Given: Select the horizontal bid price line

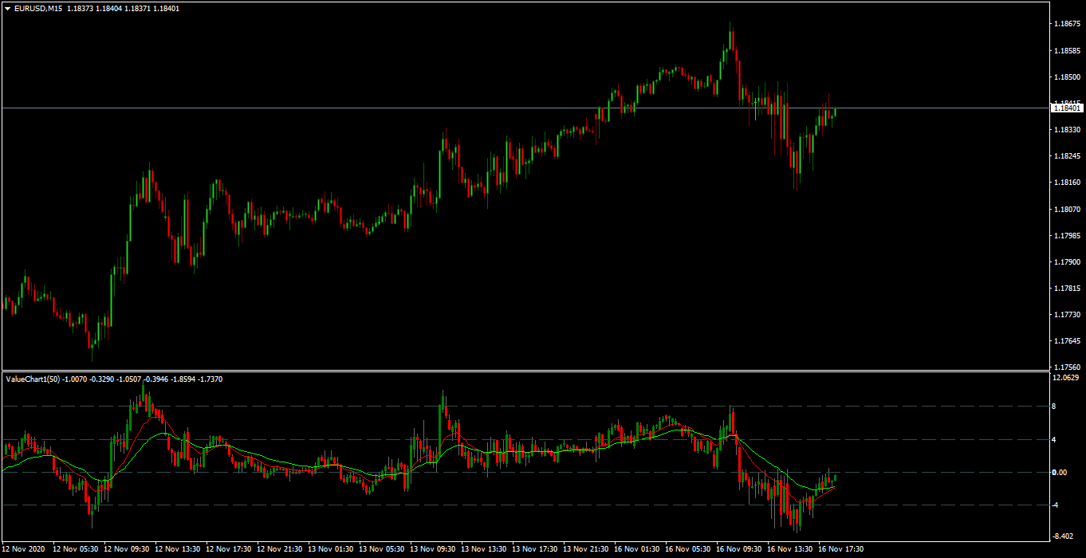Looking at the screenshot, I should [525, 108].
